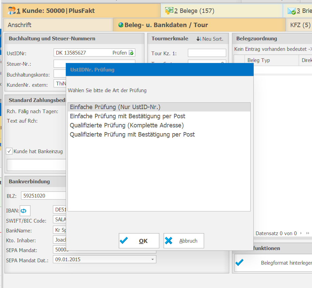
Task: Click the Beleg Typ column header
Action: coord(272,60)
